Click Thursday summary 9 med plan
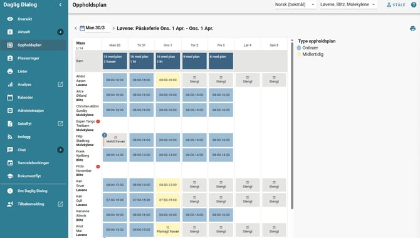The image size is (420, 238). [194, 61]
